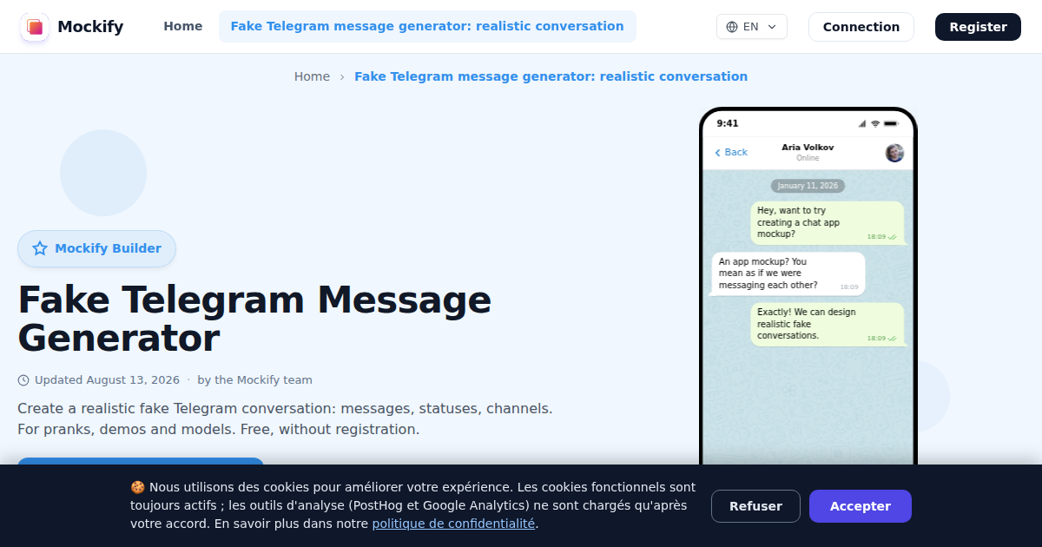Screen dimensions: 1042x547
Task: Click Accepter in the cookie banner
Action: [x=861, y=506]
